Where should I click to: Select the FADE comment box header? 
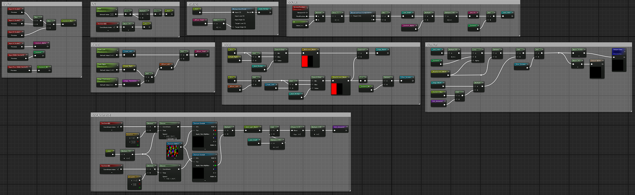pos(153,45)
